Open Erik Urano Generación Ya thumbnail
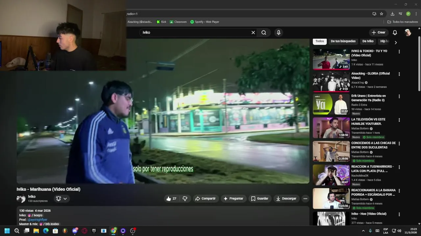The width and height of the screenshot is (421, 236). [331, 104]
